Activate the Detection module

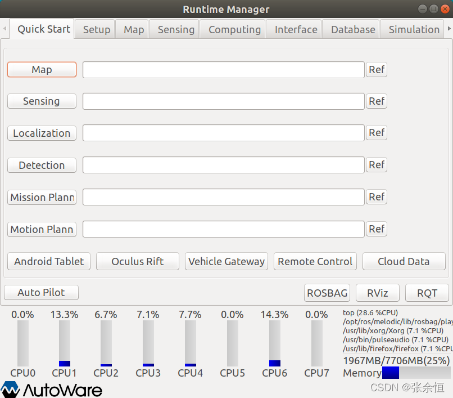click(42, 165)
